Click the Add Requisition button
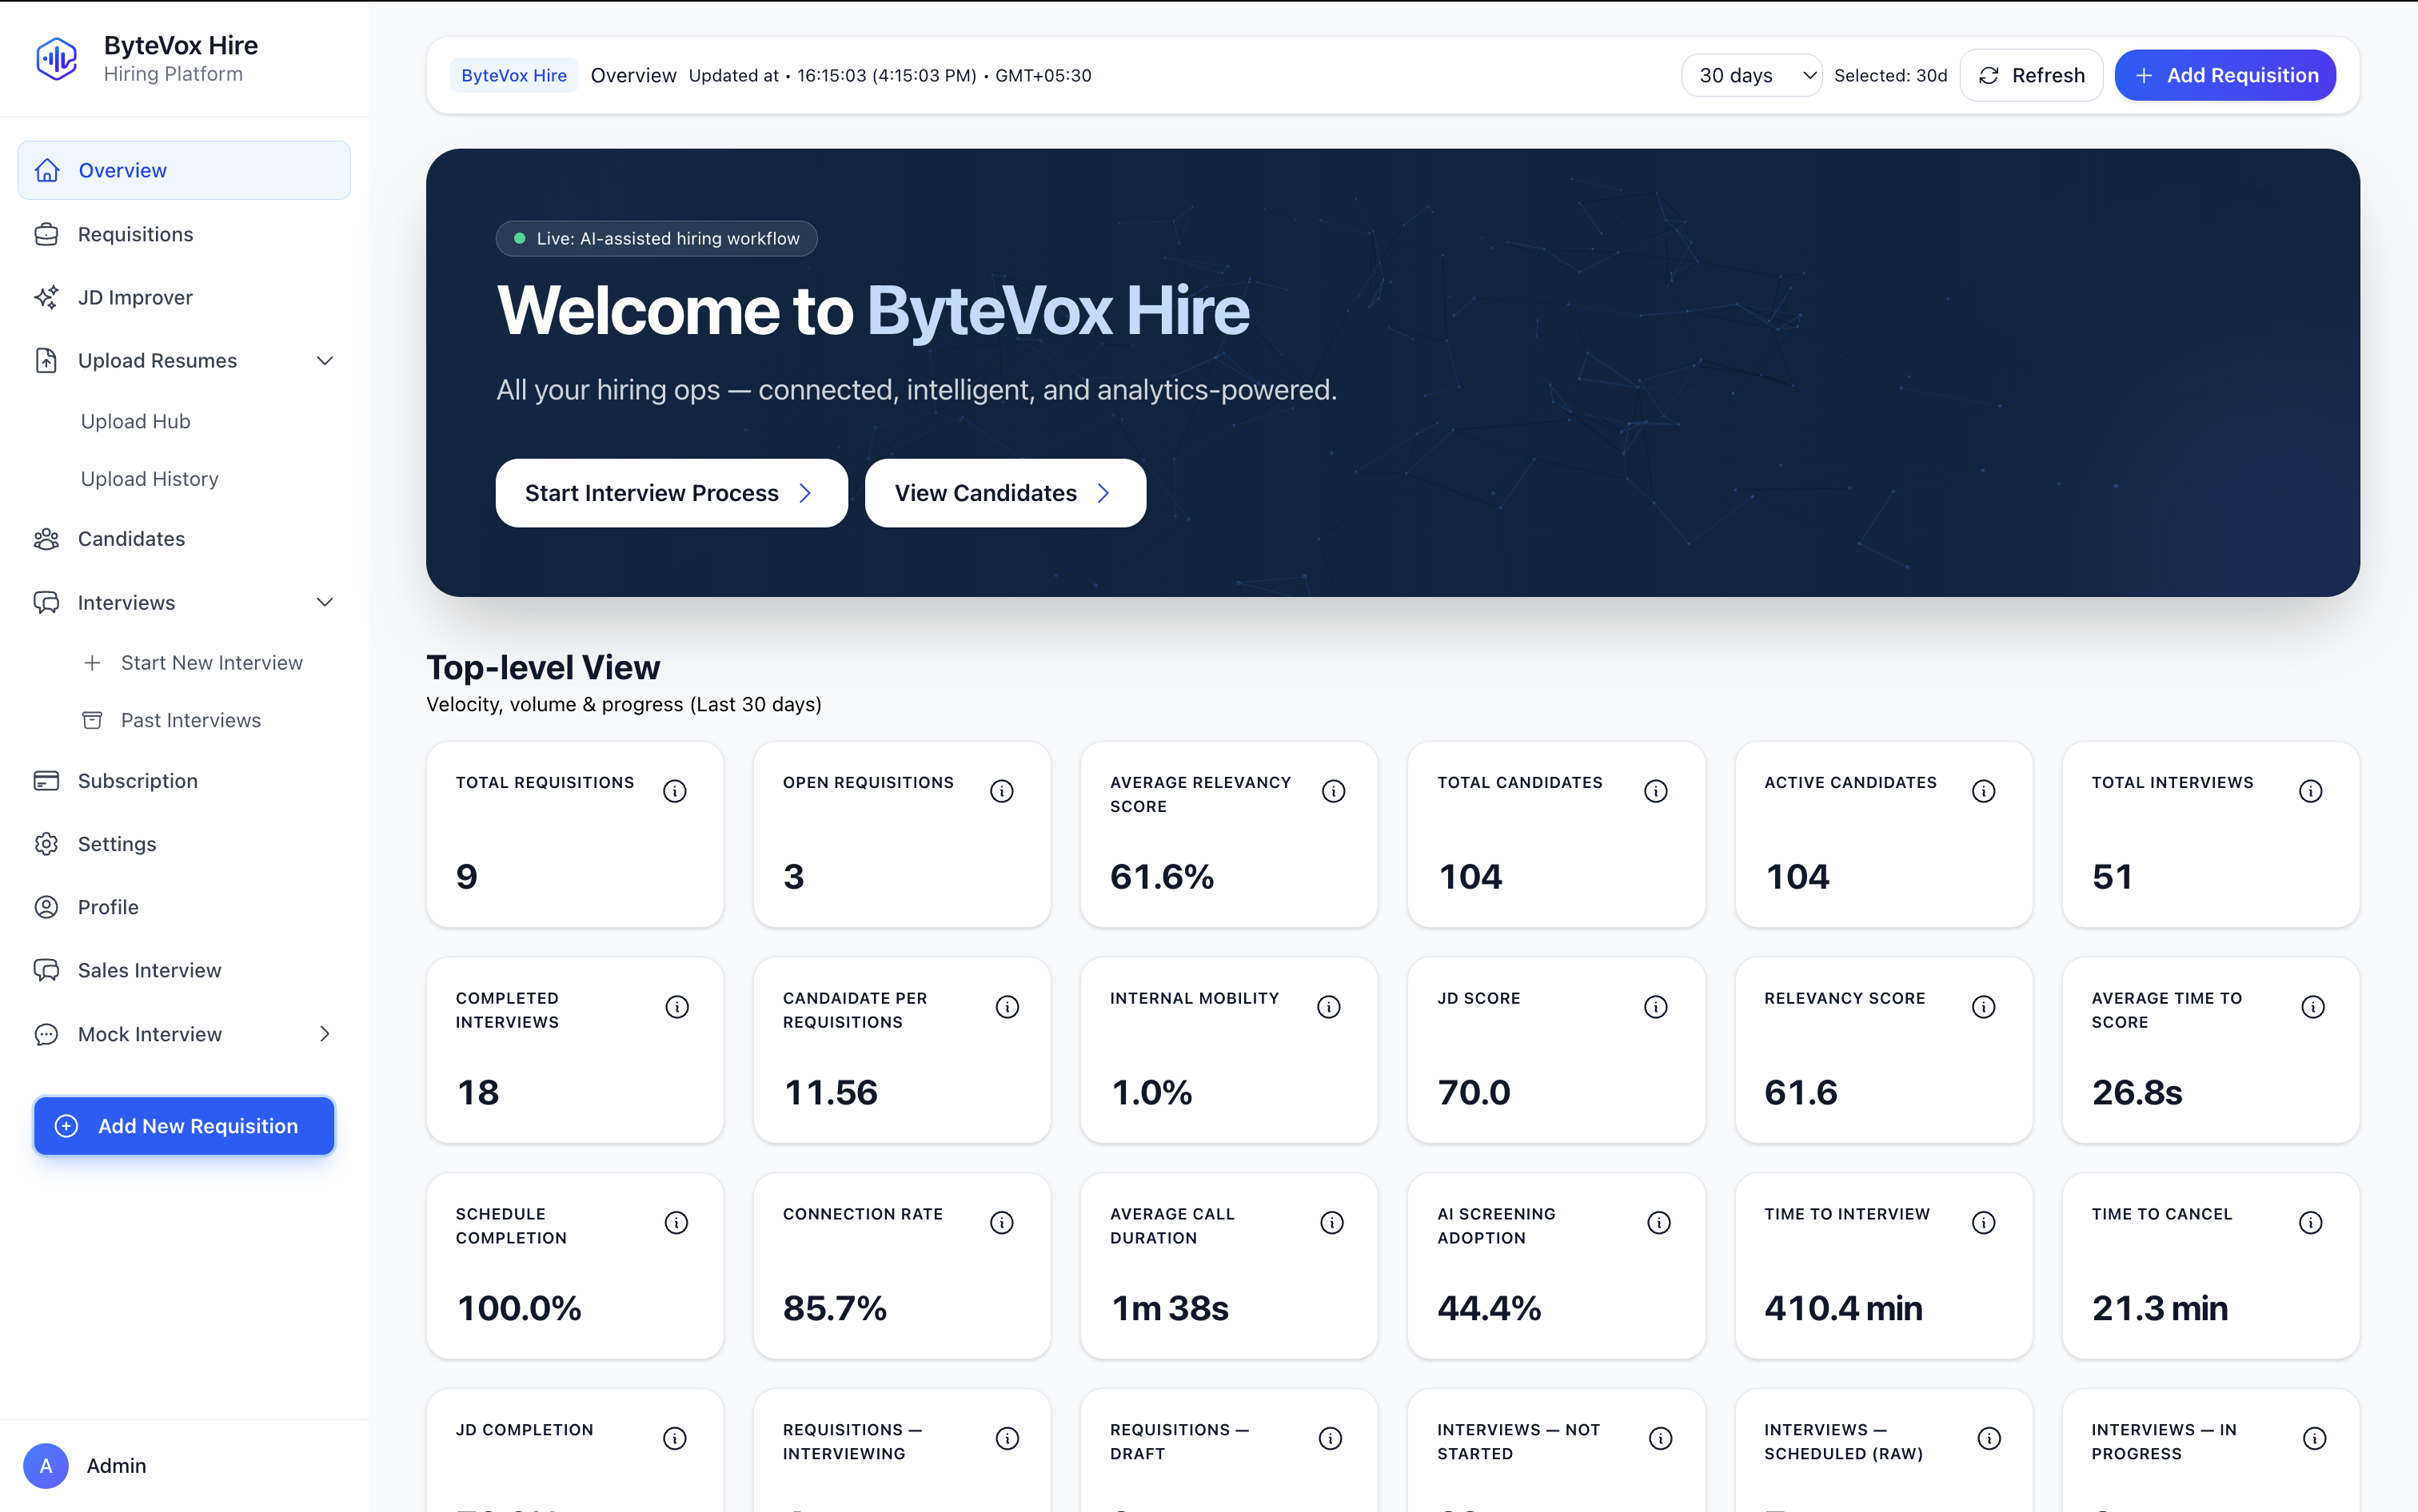The width and height of the screenshot is (2418, 1512). click(2225, 75)
